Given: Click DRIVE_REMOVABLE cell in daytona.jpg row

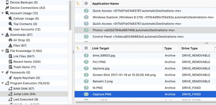Looking at the screenshot, I should (x=196, y=68).
